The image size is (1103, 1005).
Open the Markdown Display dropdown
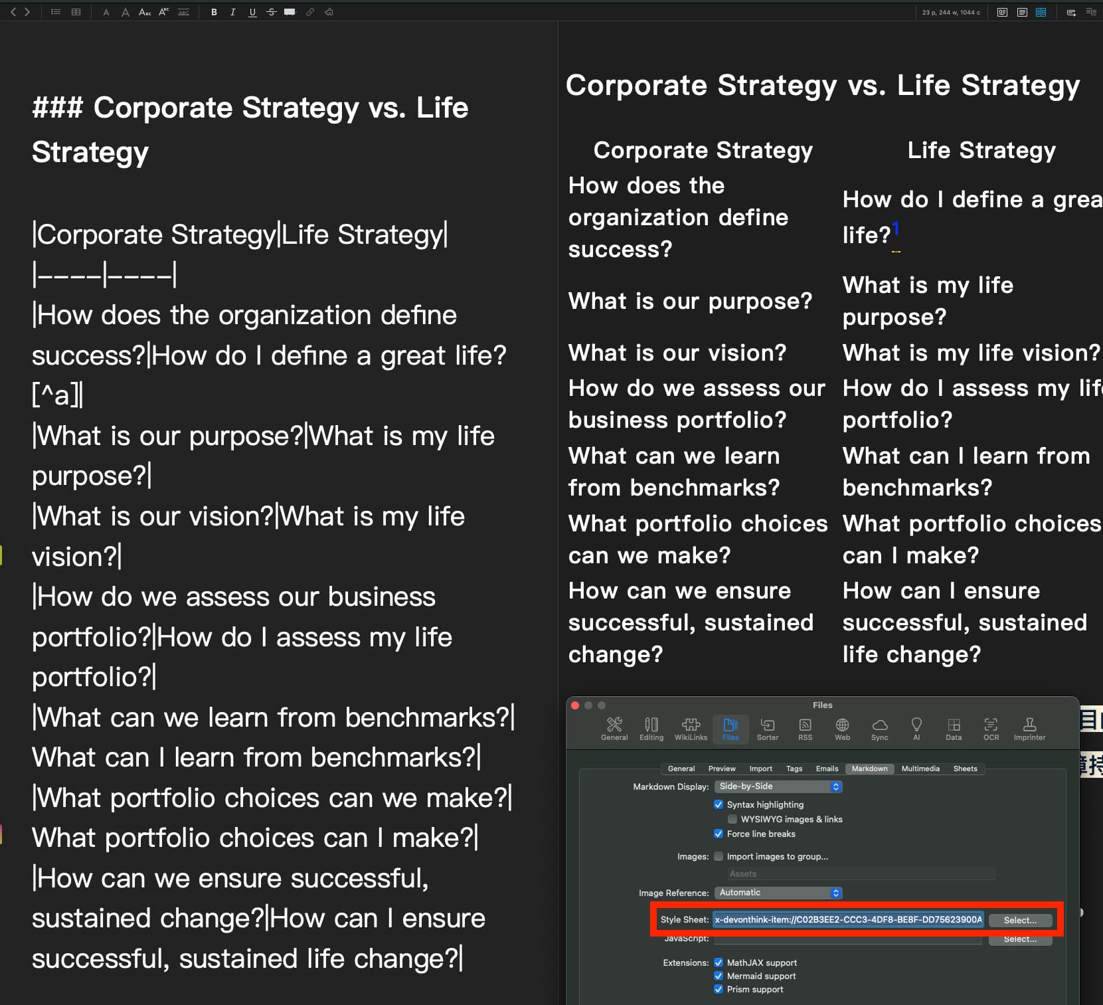pyautogui.click(x=779, y=786)
